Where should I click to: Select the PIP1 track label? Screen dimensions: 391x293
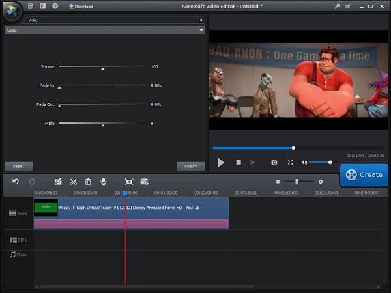click(18, 240)
